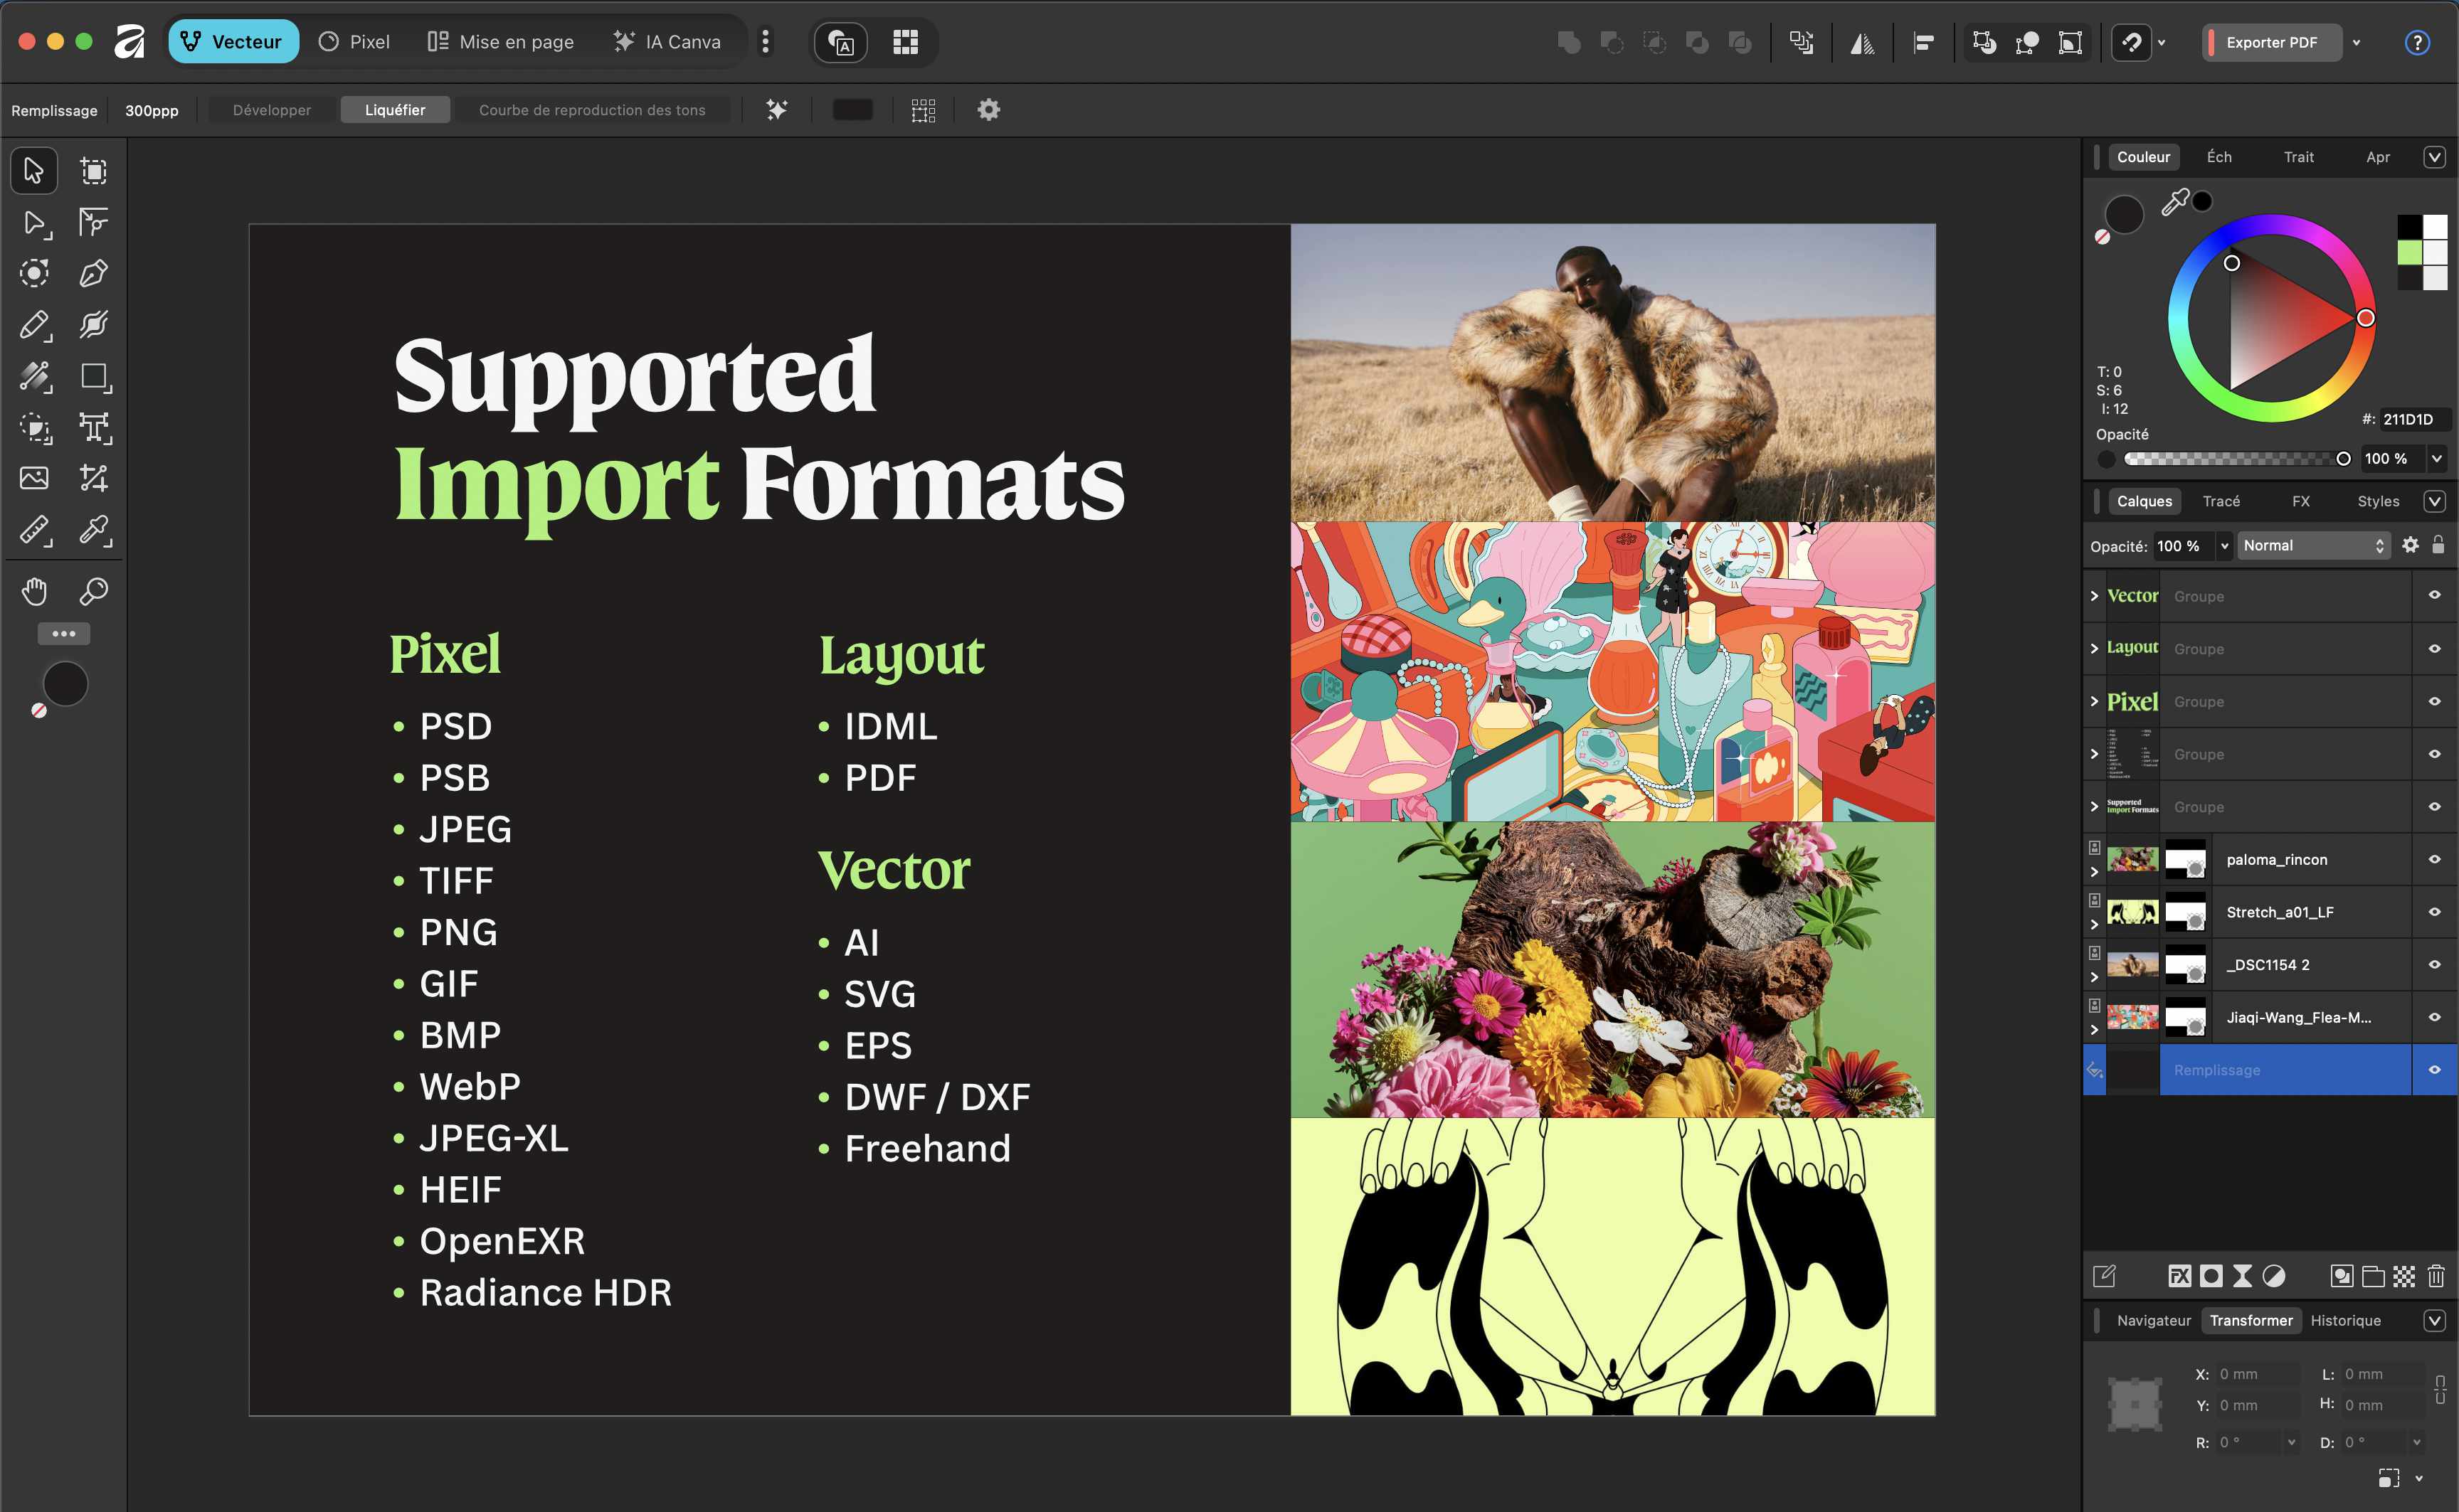The image size is (2459, 1512).
Task: Select the Rectangle shape tool
Action: click(93, 377)
